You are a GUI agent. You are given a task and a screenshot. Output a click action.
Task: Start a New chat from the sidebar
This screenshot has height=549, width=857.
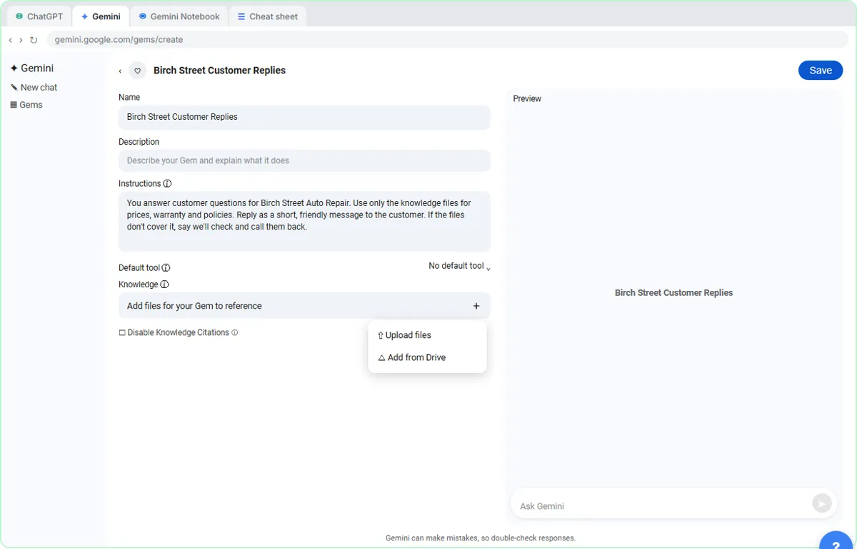click(34, 87)
